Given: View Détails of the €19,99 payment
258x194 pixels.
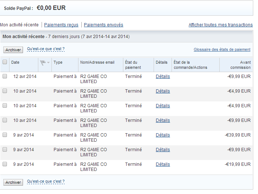Looking at the screenshot, I should [x=163, y=164].
